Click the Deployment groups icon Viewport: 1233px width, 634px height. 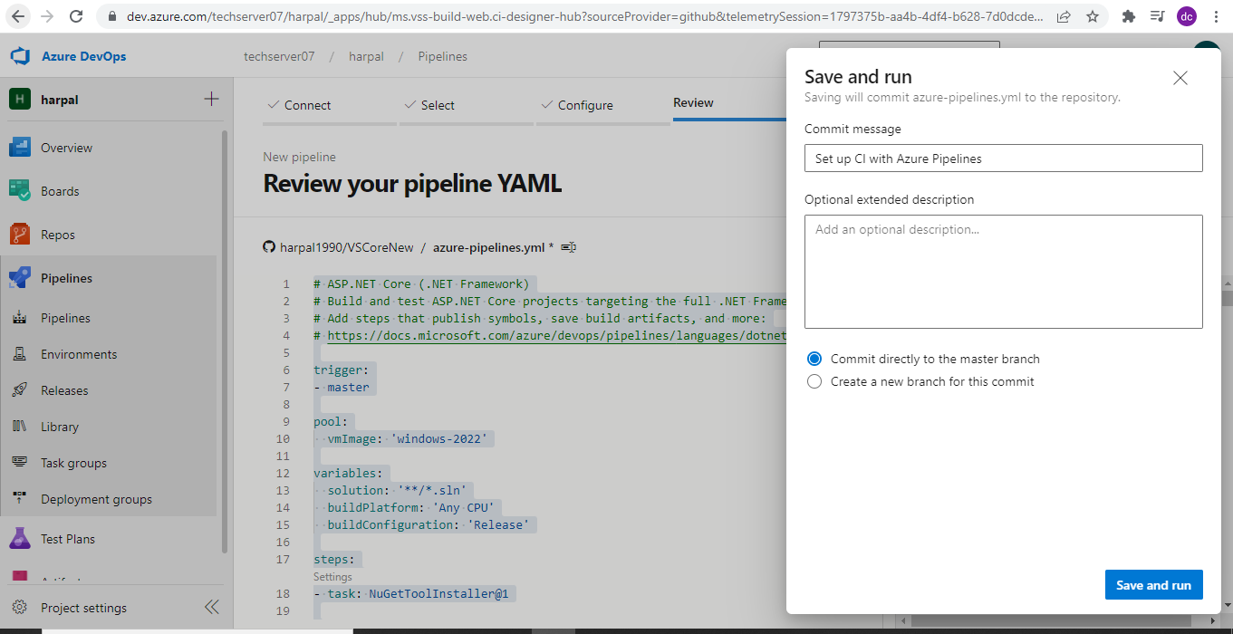pyautogui.click(x=20, y=499)
